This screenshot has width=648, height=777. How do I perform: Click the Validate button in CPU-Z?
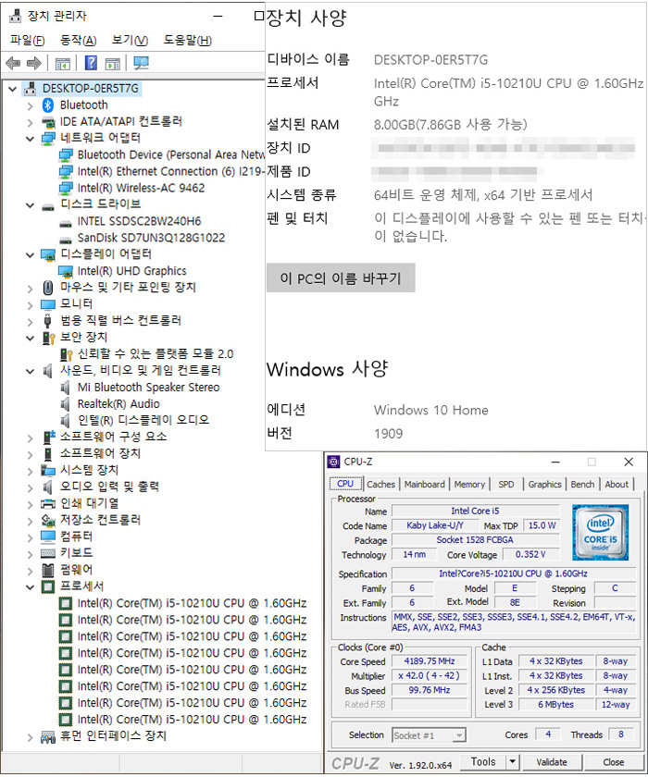pos(552,761)
